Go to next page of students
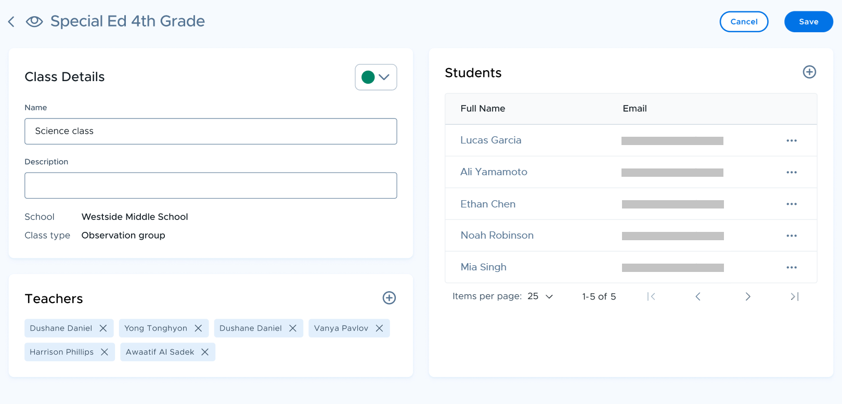 [x=748, y=296]
